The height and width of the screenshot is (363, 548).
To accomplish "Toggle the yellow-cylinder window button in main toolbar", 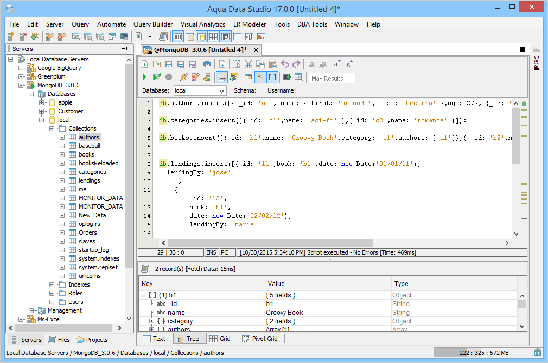I will [201, 36].
